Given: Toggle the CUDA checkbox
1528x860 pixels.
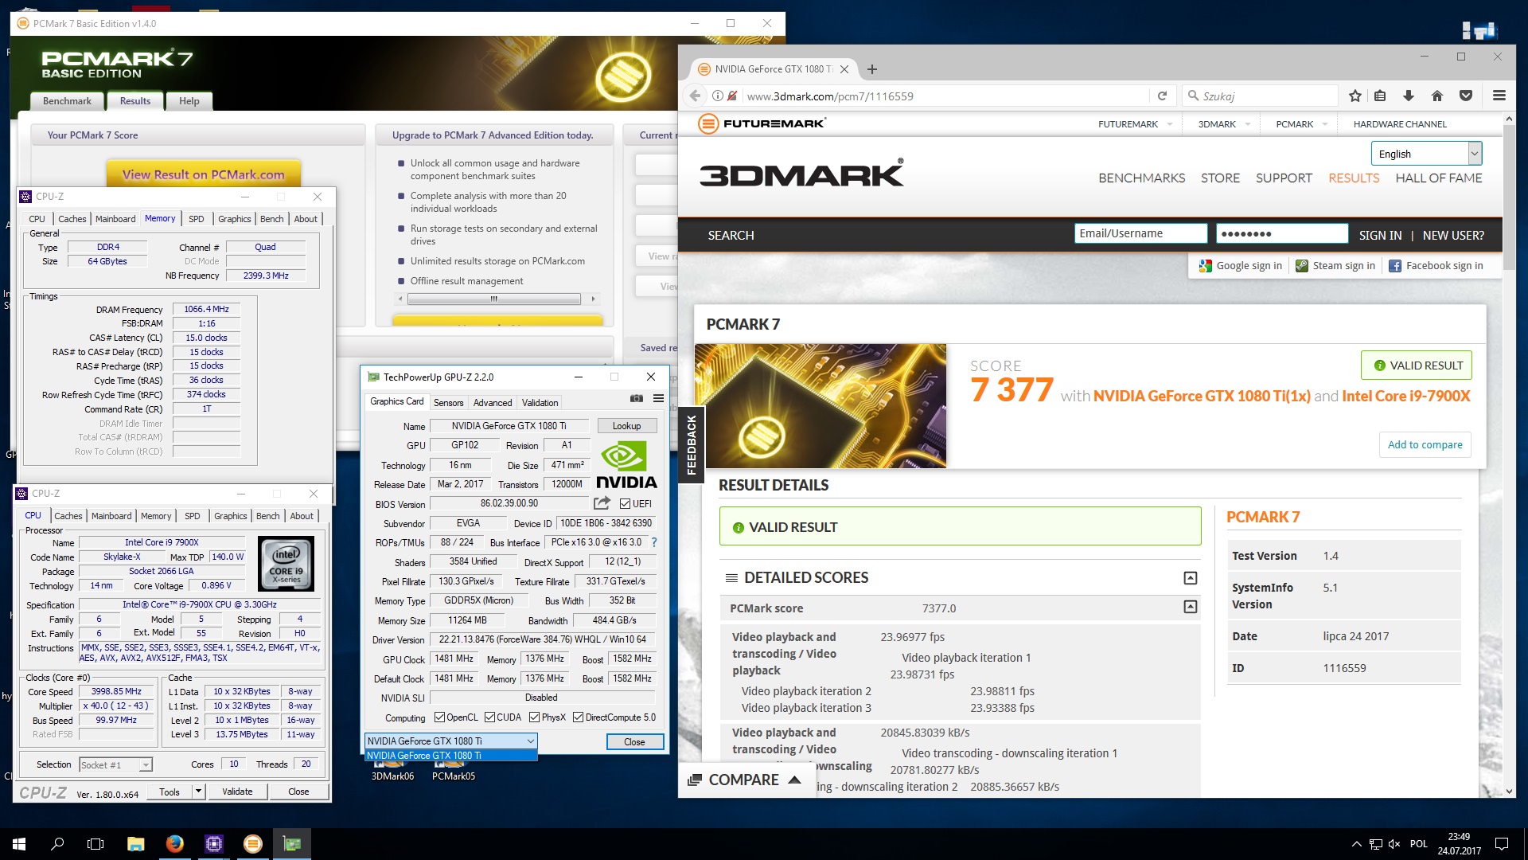Looking at the screenshot, I should click(x=489, y=717).
